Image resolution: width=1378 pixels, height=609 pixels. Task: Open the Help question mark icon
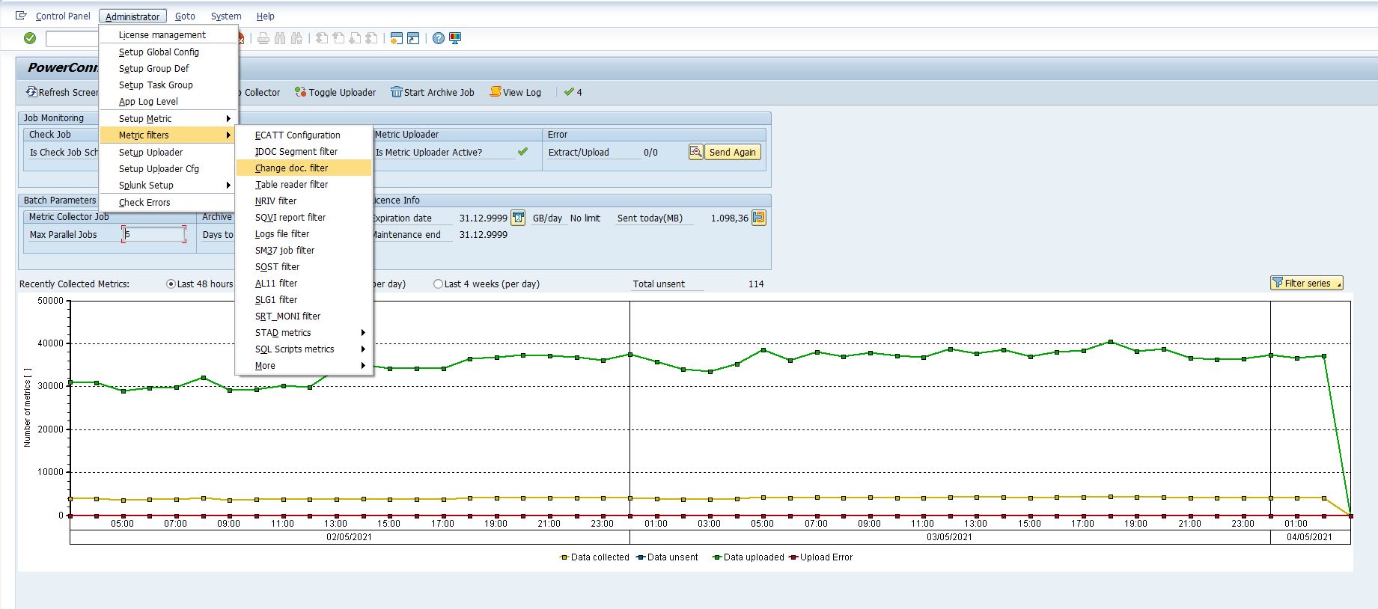439,38
